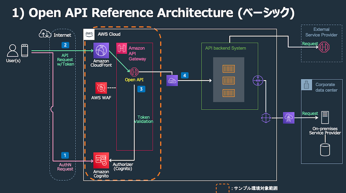
Task: Click the 'API Request w/Token' text
Action: point(65,60)
